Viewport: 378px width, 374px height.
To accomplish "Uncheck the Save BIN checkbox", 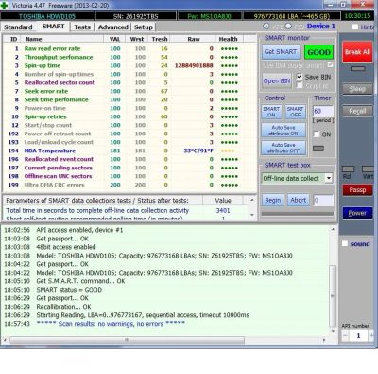I will (300, 77).
